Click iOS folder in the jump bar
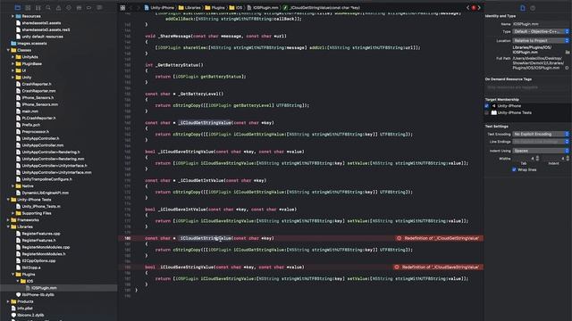 coord(236,8)
